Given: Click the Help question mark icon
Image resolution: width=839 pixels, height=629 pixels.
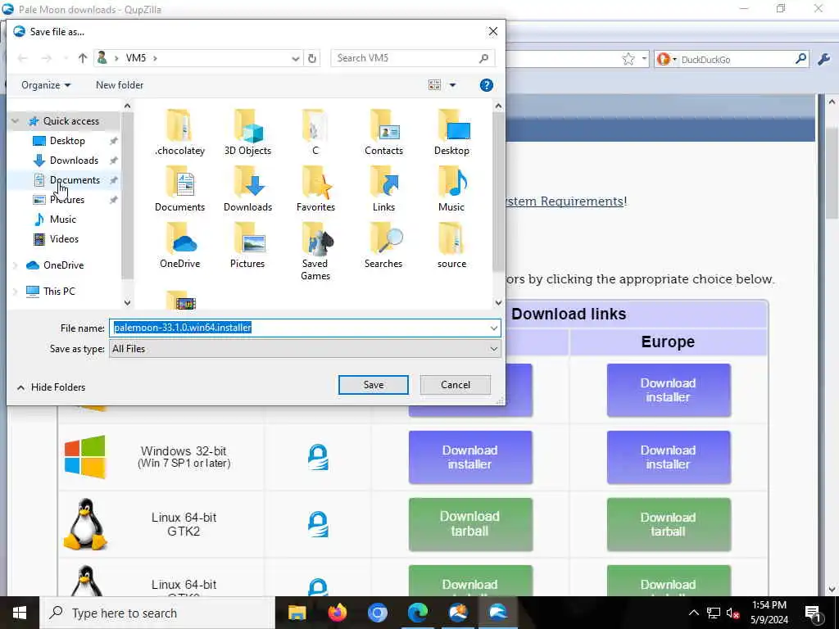Looking at the screenshot, I should (x=487, y=85).
